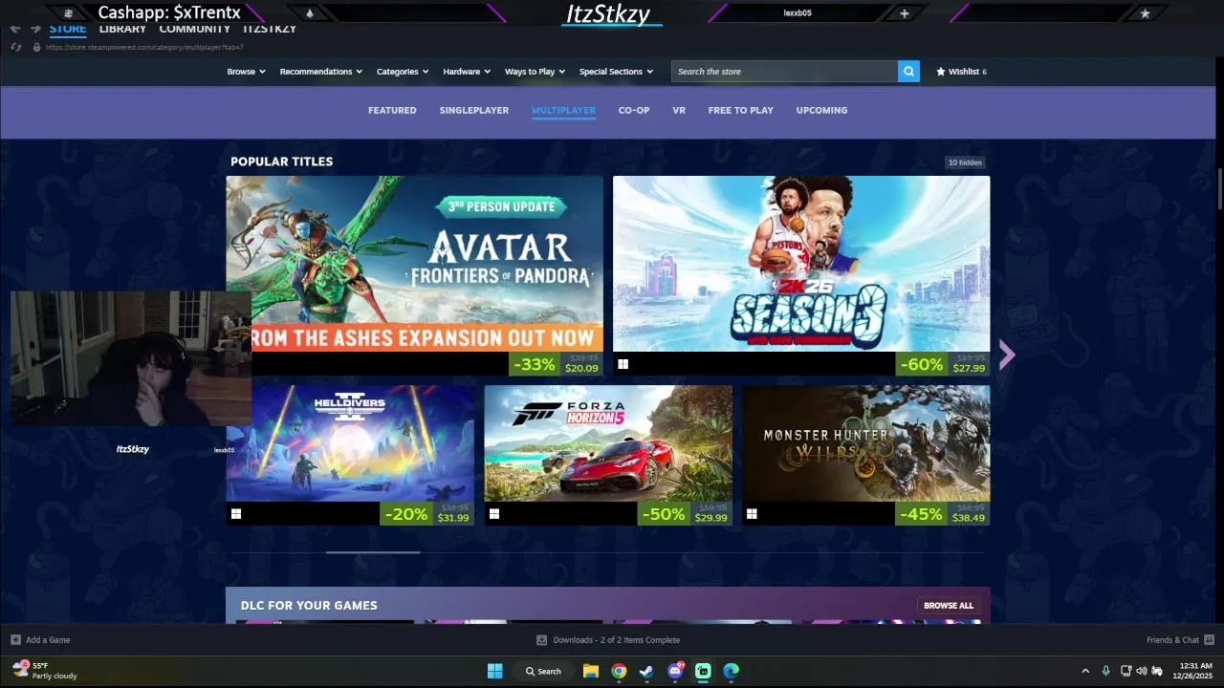Image resolution: width=1224 pixels, height=688 pixels.
Task: Expand the Ways to Play dropdown
Action: (x=535, y=72)
